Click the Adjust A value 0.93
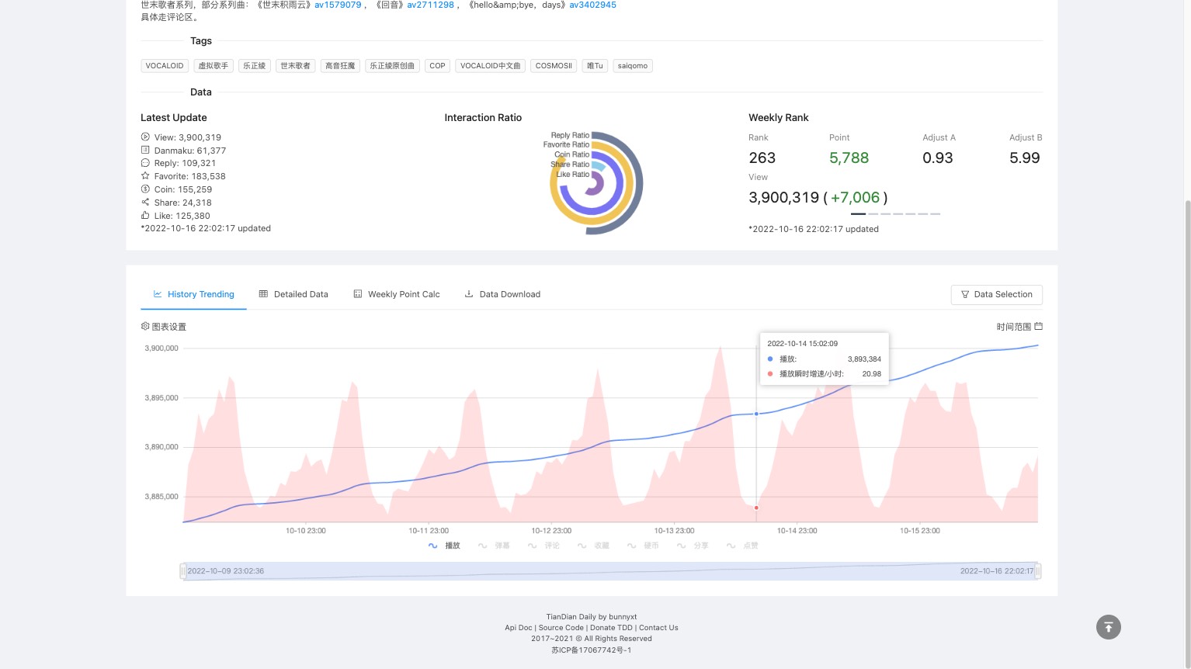Screen dimensions: 1191x669 pos(938,158)
